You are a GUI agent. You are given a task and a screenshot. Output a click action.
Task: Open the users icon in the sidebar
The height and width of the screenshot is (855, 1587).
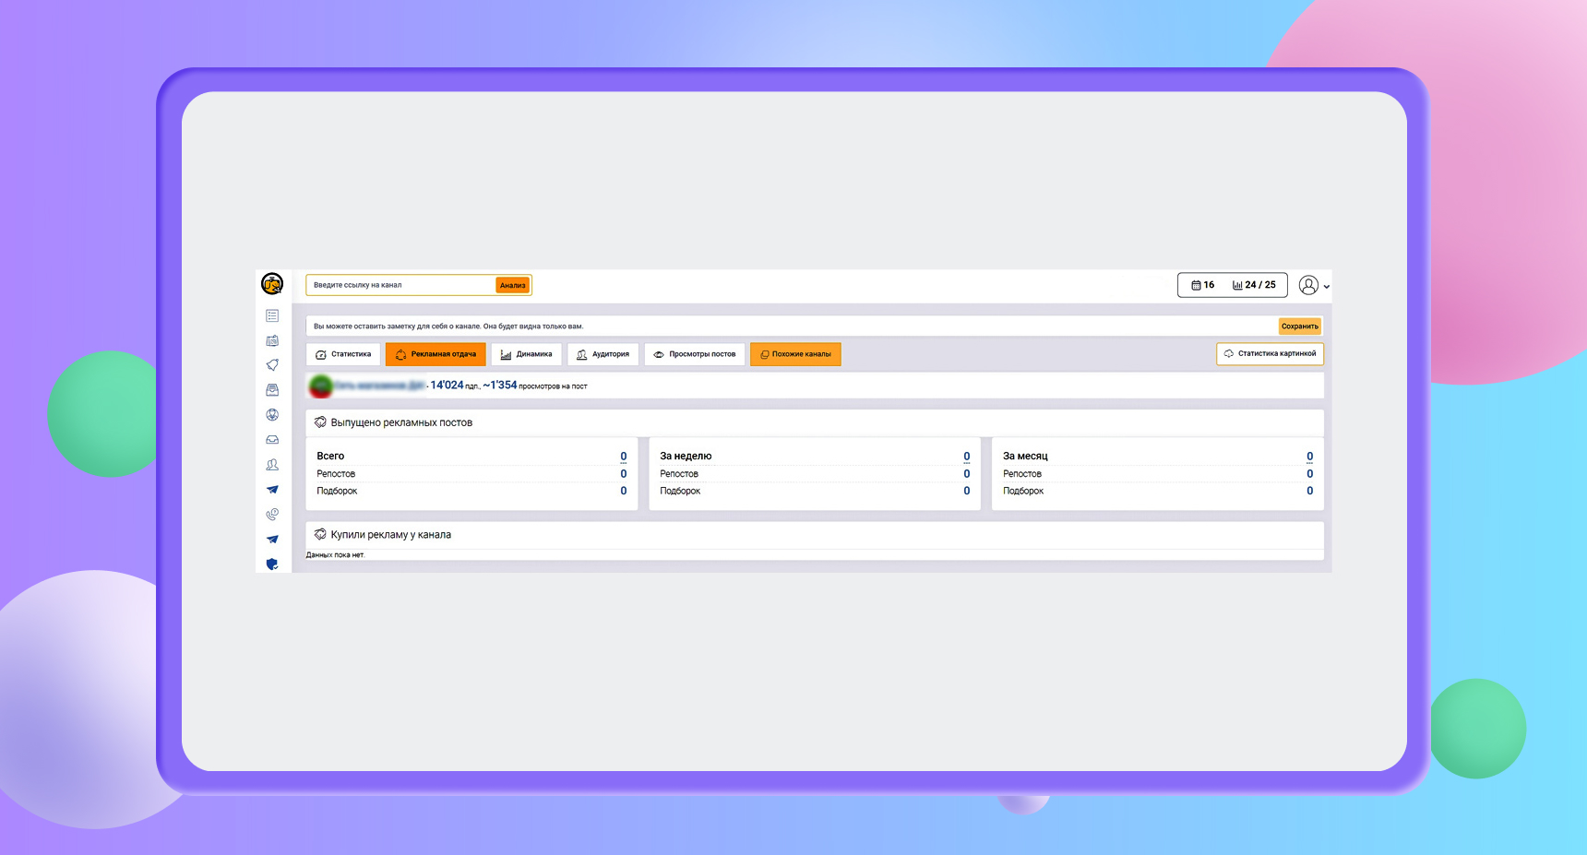tap(272, 465)
